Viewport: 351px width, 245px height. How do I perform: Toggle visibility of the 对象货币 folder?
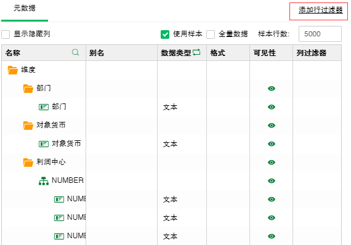tap(272, 126)
